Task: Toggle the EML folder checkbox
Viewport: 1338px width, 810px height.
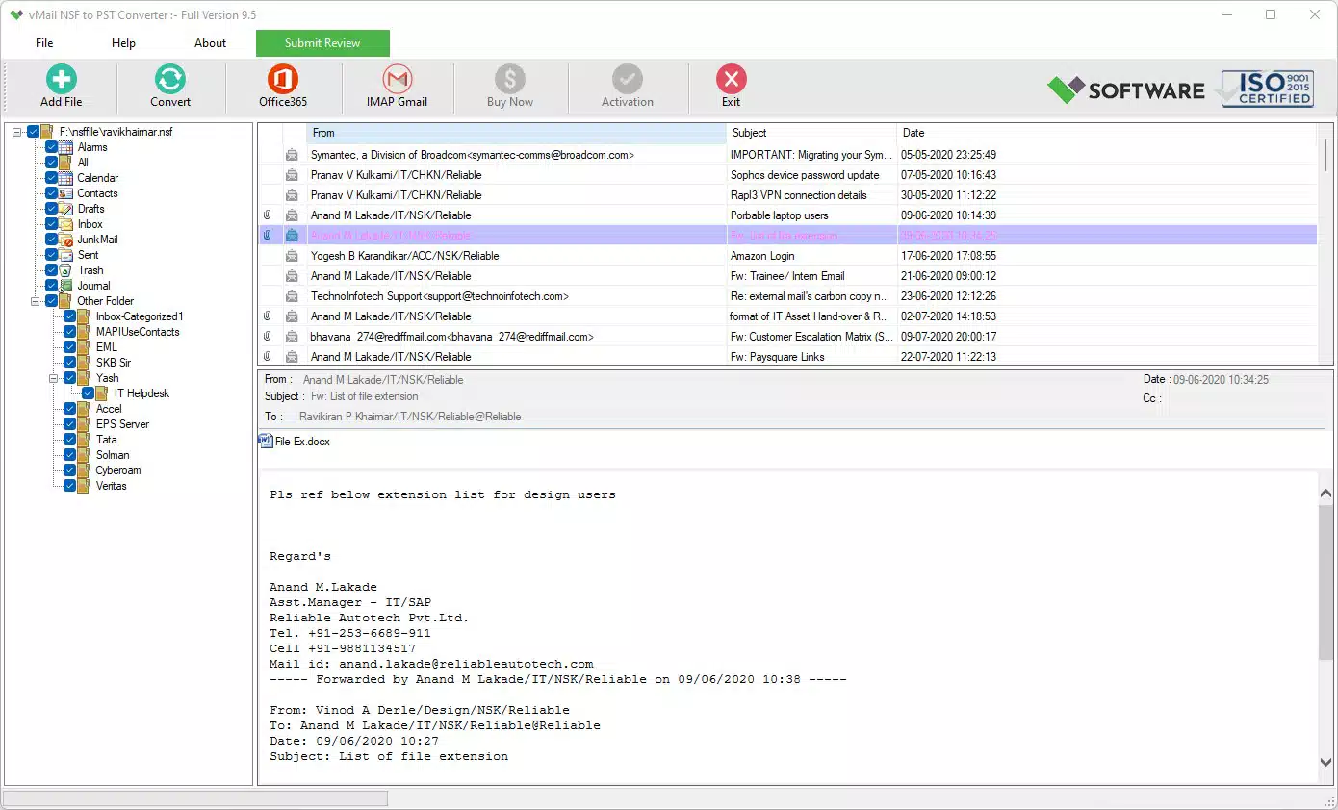Action: 69,347
